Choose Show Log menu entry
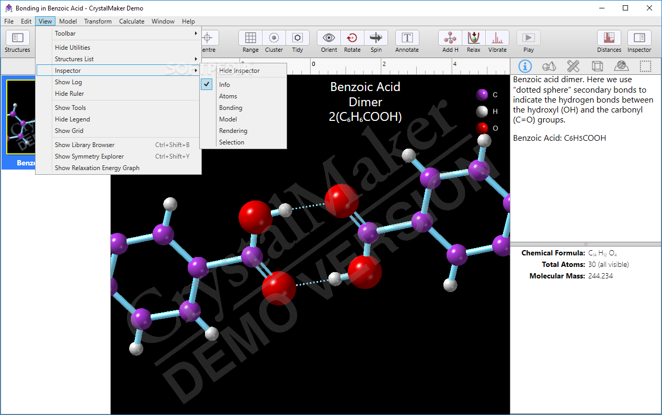Viewport: 662px width, 415px height. click(x=118, y=82)
